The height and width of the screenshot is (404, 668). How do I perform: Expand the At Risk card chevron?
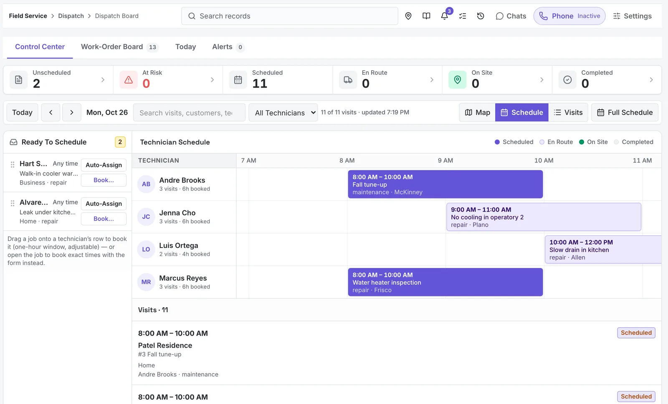212,80
